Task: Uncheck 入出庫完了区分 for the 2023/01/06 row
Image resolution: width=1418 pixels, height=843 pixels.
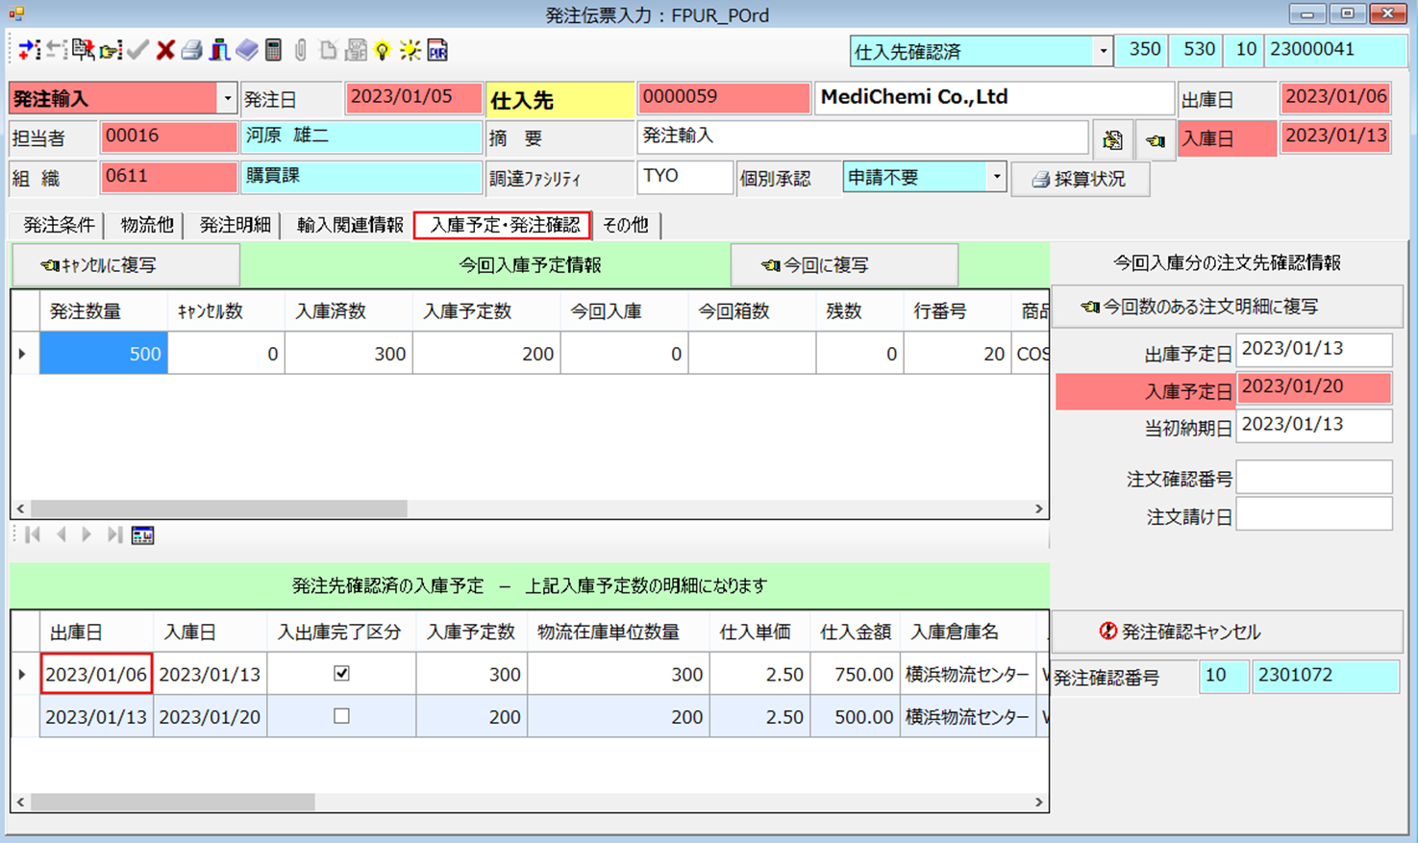Action: click(341, 674)
